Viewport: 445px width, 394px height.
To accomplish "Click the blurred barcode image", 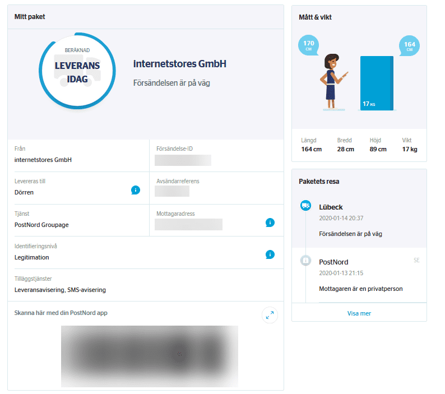I will 150,356.
